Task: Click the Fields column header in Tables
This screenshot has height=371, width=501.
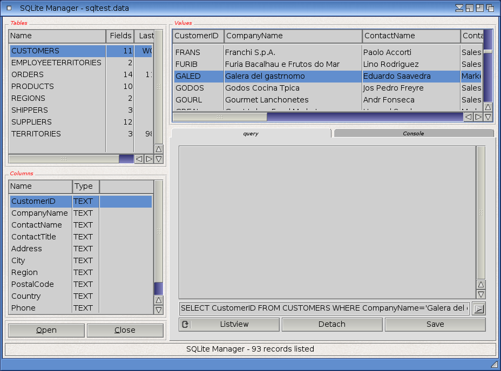Action: [x=120, y=36]
